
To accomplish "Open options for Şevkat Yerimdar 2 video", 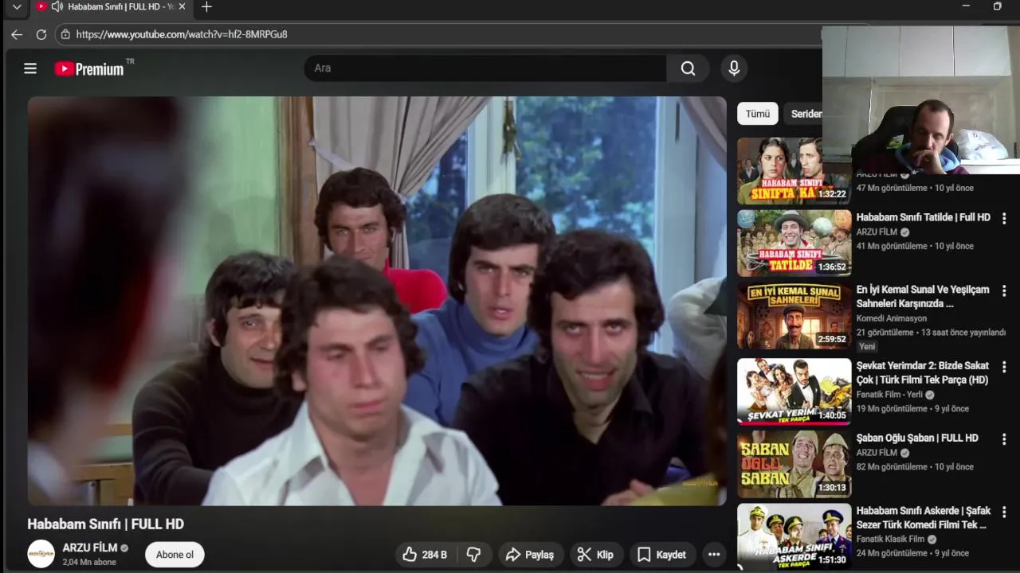I will 1004,366.
